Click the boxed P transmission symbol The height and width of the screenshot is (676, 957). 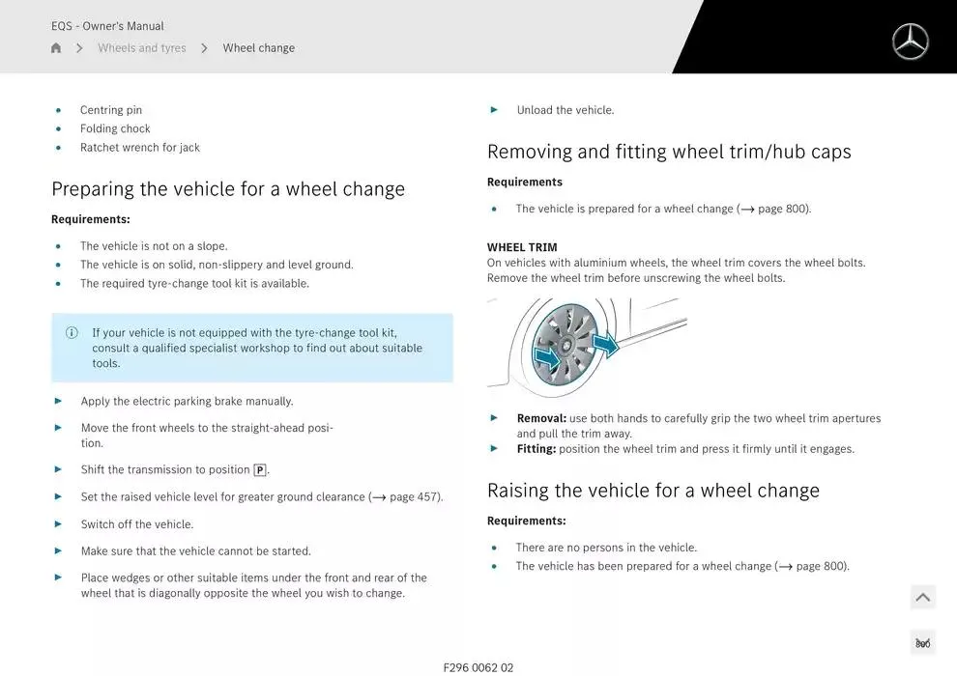(x=260, y=470)
